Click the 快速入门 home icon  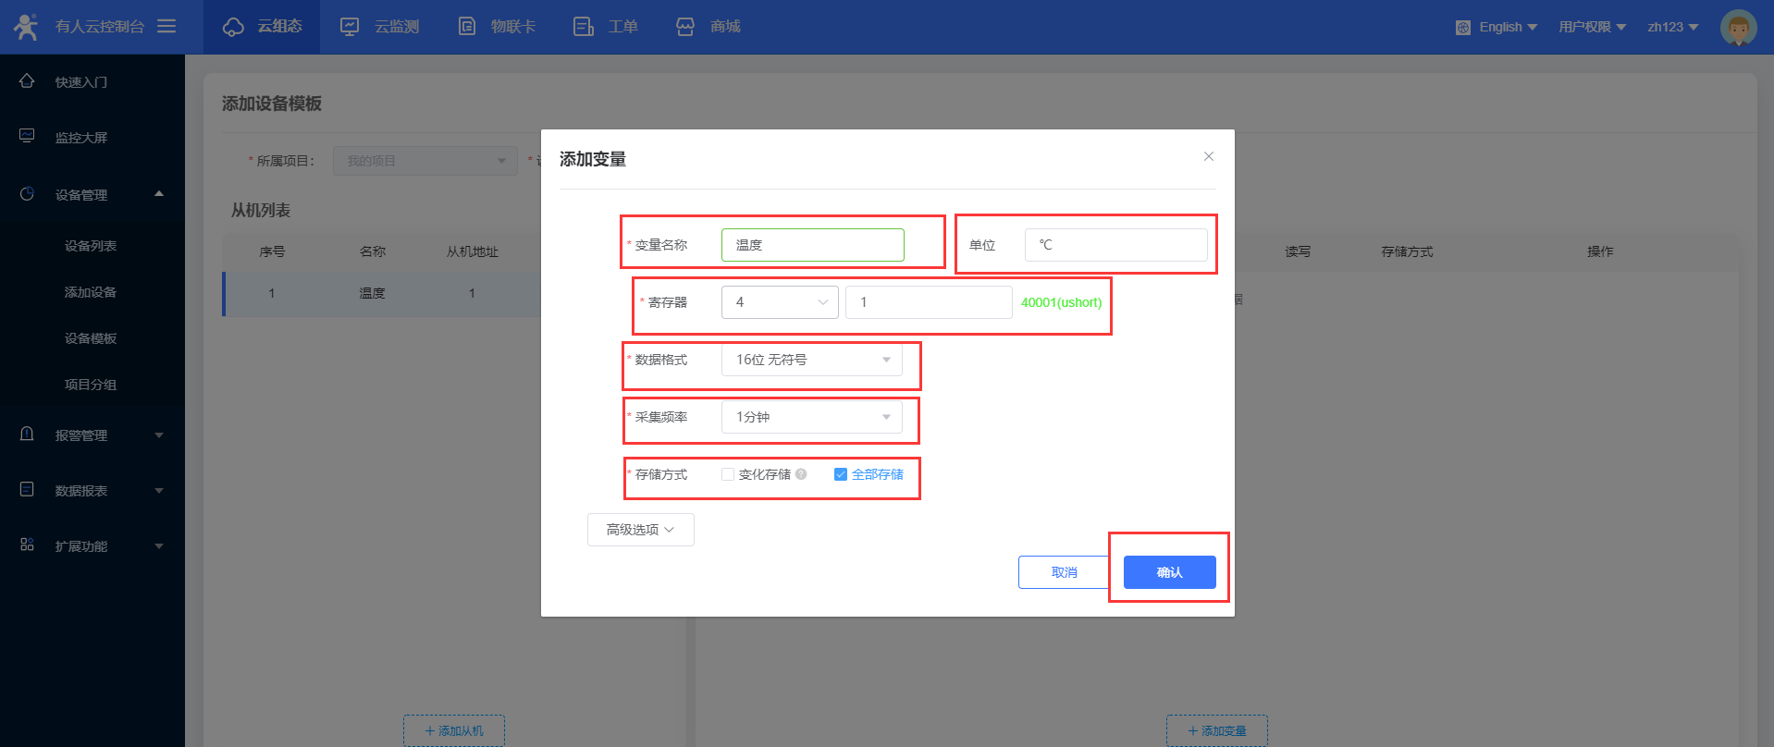[27, 81]
